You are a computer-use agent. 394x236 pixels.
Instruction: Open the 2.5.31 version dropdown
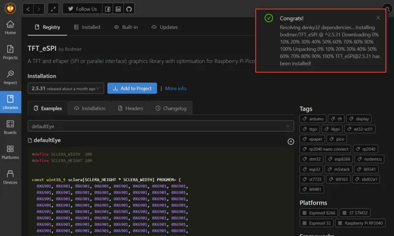point(66,88)
